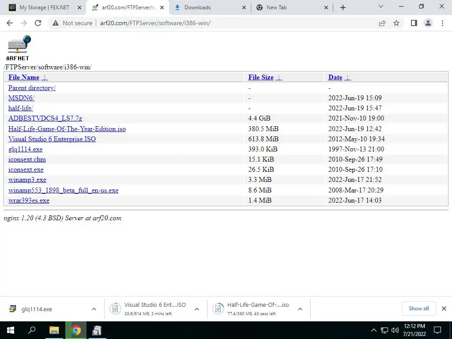Open the volume control in system tray
452x339 pixels.
tap(395, 330)
